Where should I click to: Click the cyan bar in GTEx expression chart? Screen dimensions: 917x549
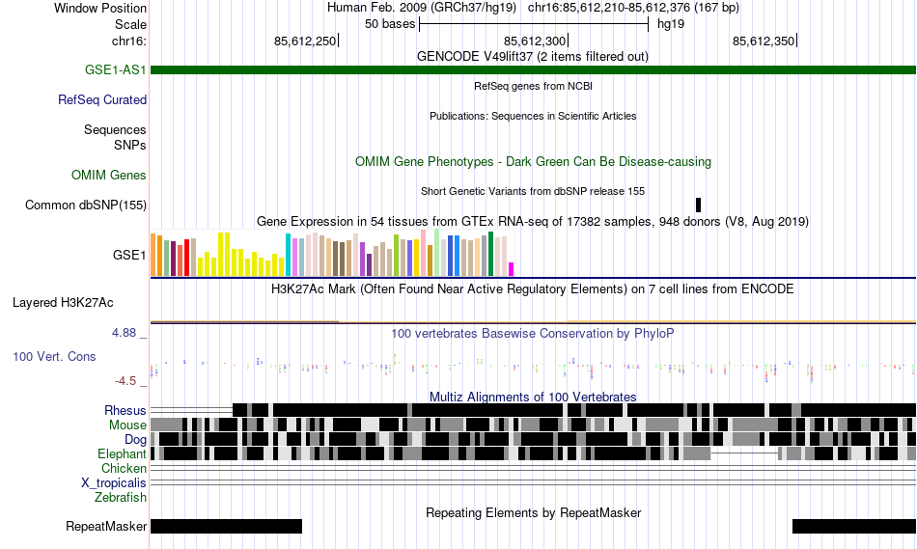coord(288,255)
